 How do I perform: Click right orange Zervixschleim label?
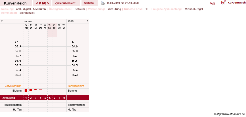coord(76,86)
